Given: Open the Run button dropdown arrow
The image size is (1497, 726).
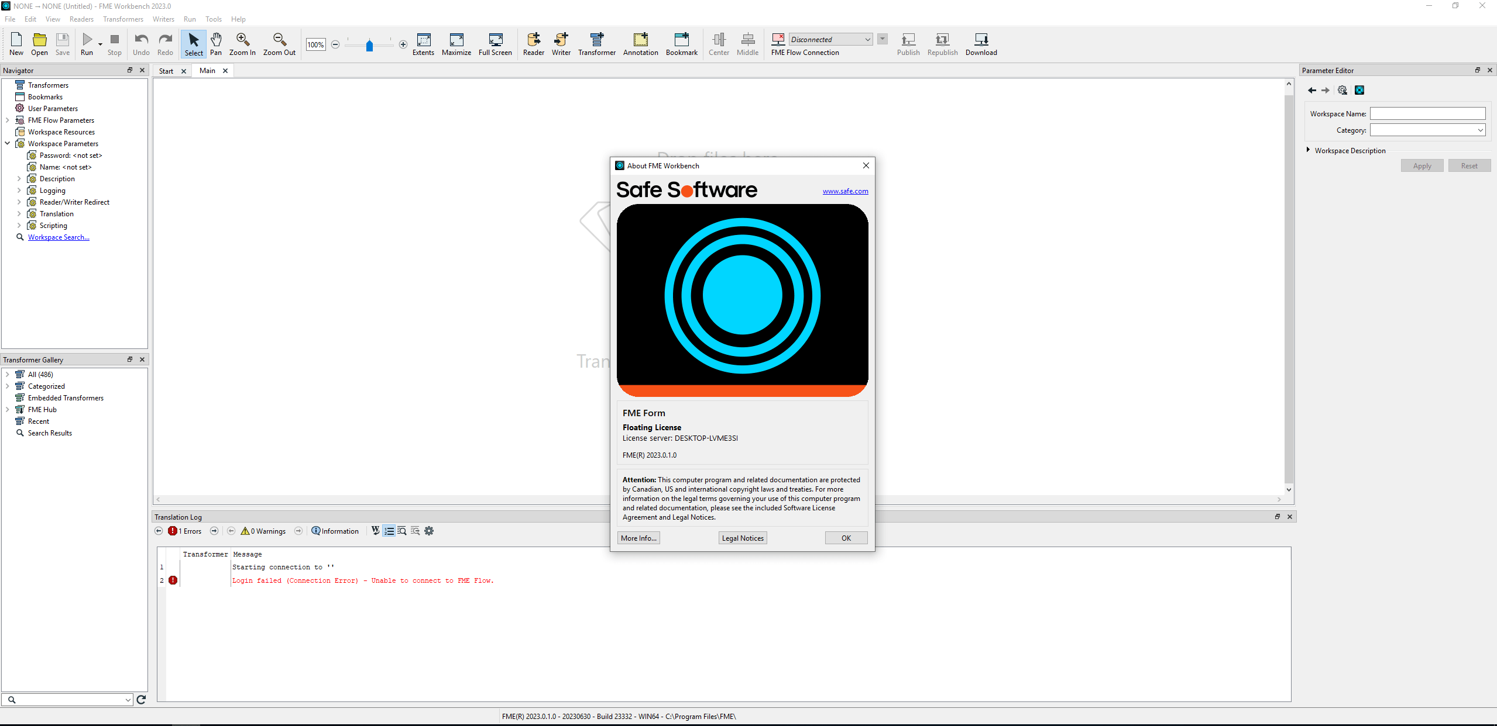Looking at the screenshot, I should [x=100, y=44].
